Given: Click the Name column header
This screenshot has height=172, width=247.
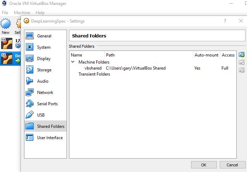Looking at the screenshot, I should coord(87,55).
